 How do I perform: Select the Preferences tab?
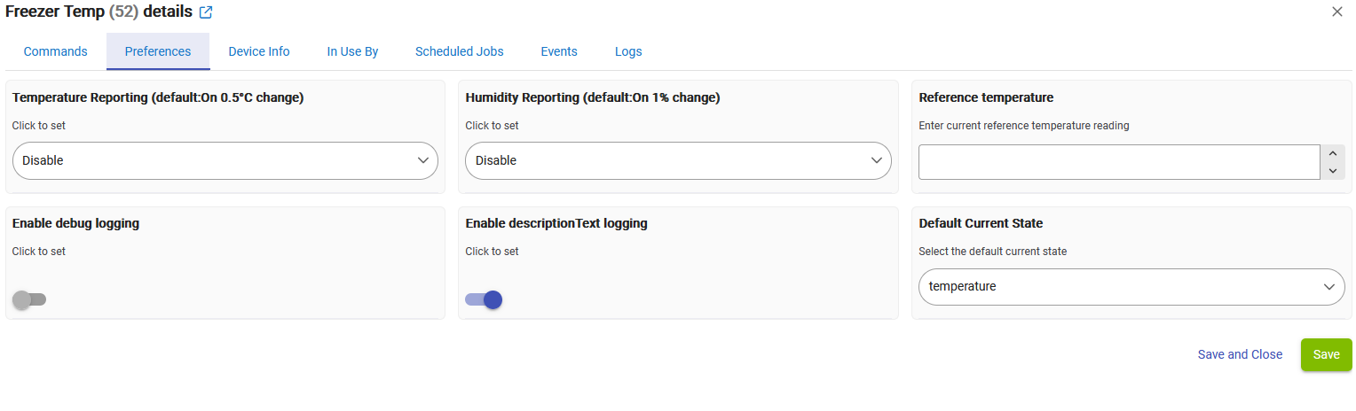point(158,51)
